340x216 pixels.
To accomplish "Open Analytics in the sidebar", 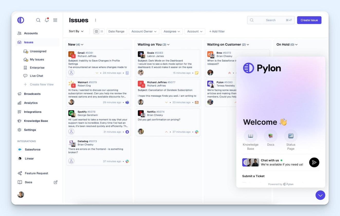I will (x=31, y=103).
